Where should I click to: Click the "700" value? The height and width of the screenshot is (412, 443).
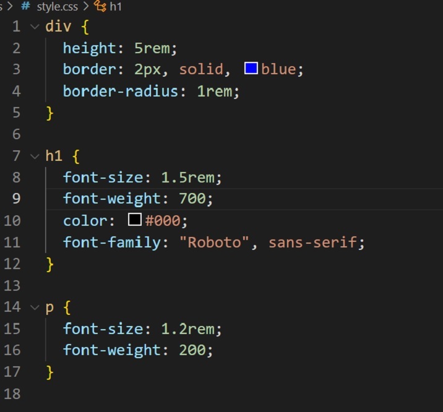click(192, 199)
